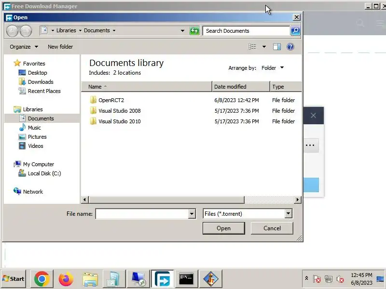
Task: Select Recent Places in navigation pane
Action: (x=44, y=91)
